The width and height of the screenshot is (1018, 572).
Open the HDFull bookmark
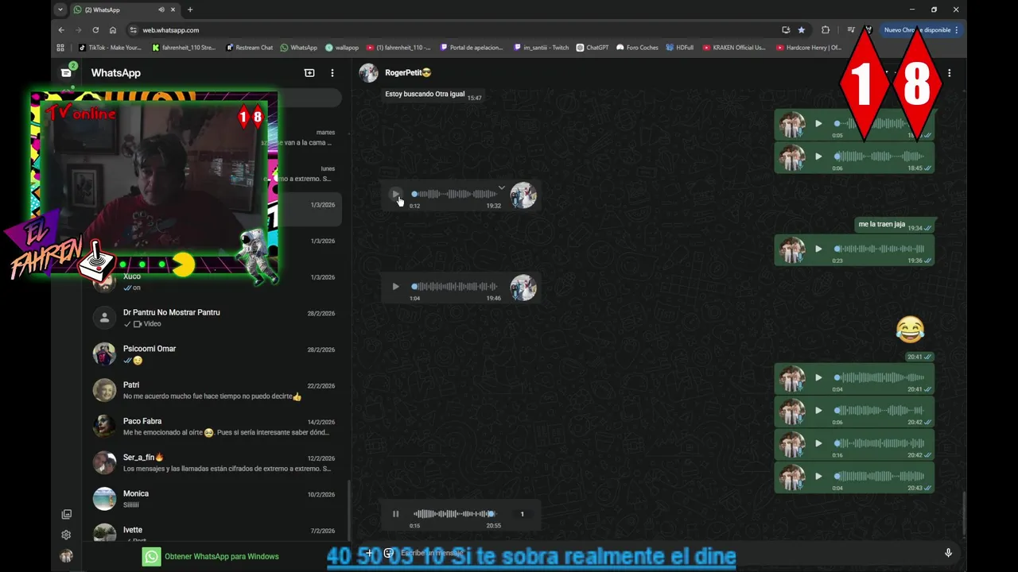[680, 48]
